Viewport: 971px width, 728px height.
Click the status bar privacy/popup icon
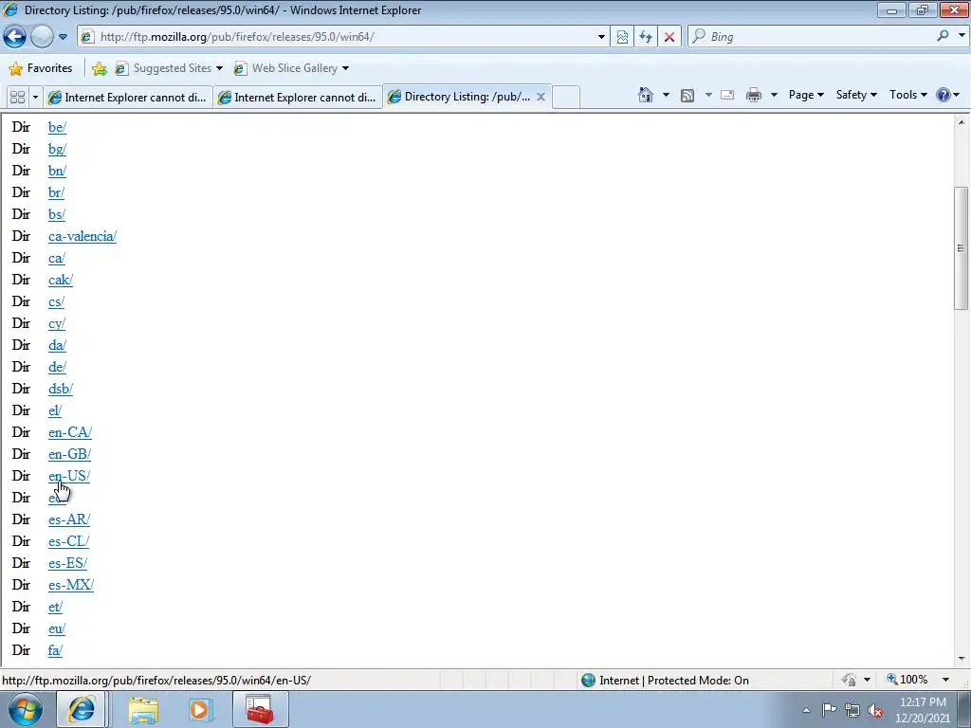click(849, 680)
